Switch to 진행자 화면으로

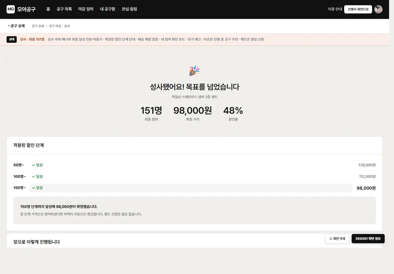[x=358, y=9]
